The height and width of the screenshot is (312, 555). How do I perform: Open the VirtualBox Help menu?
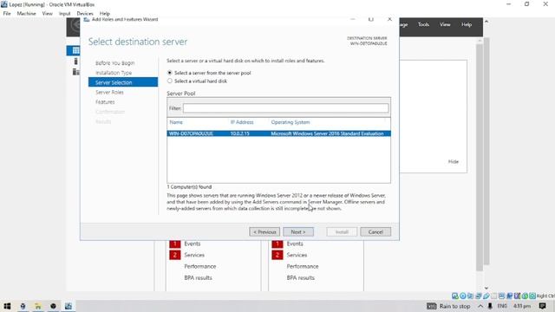point(105,14)
